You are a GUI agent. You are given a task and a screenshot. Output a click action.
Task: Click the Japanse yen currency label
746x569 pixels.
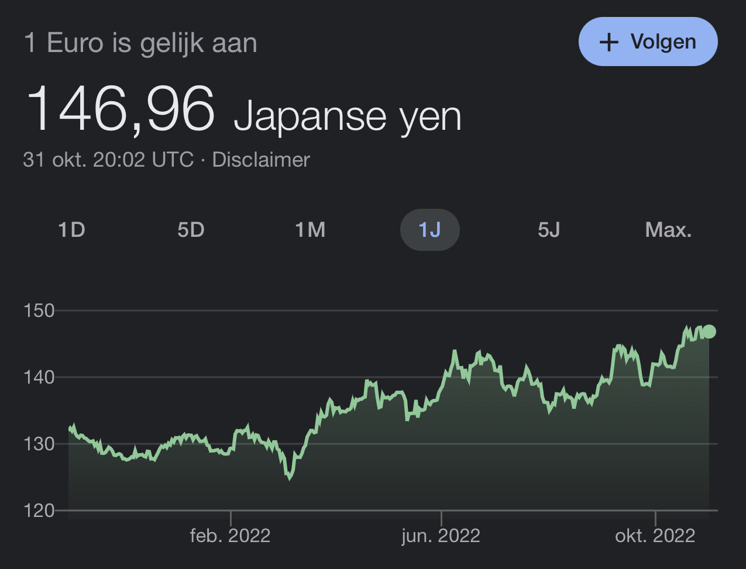pos(348,116)
